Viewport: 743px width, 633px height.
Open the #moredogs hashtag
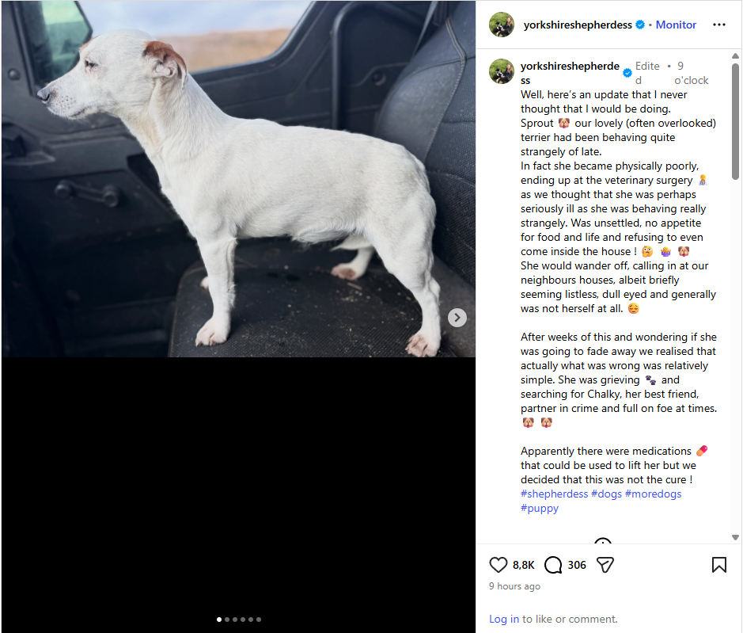point(653,494)
